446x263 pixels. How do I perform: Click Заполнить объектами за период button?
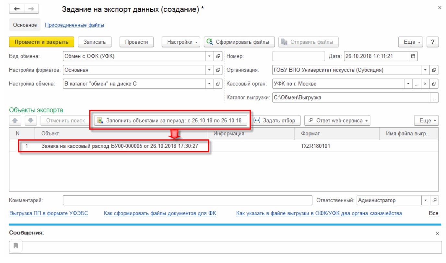point(170,120)
